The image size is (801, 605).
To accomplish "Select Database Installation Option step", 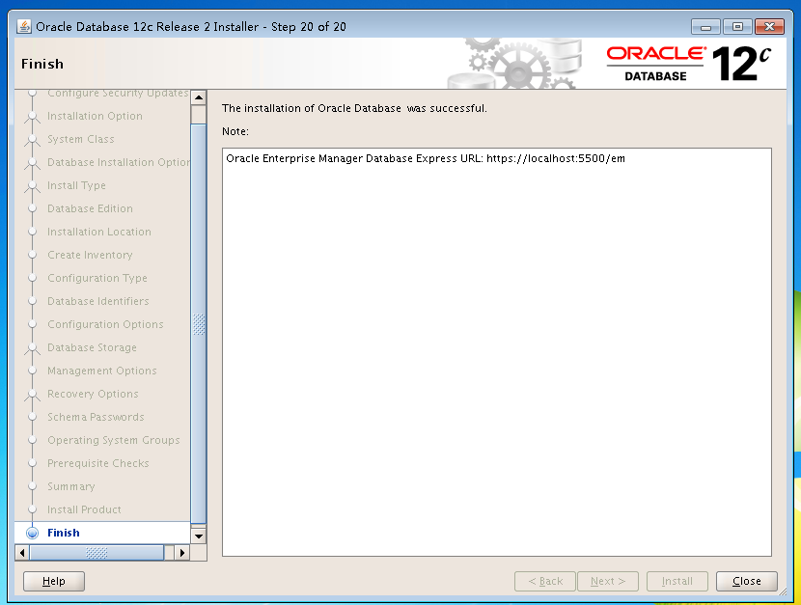I will tap(119, 162).
